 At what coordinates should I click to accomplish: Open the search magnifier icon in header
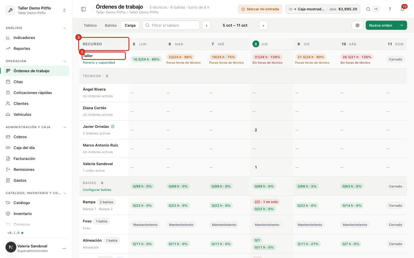pyautogui.click(x=368, y=9)
